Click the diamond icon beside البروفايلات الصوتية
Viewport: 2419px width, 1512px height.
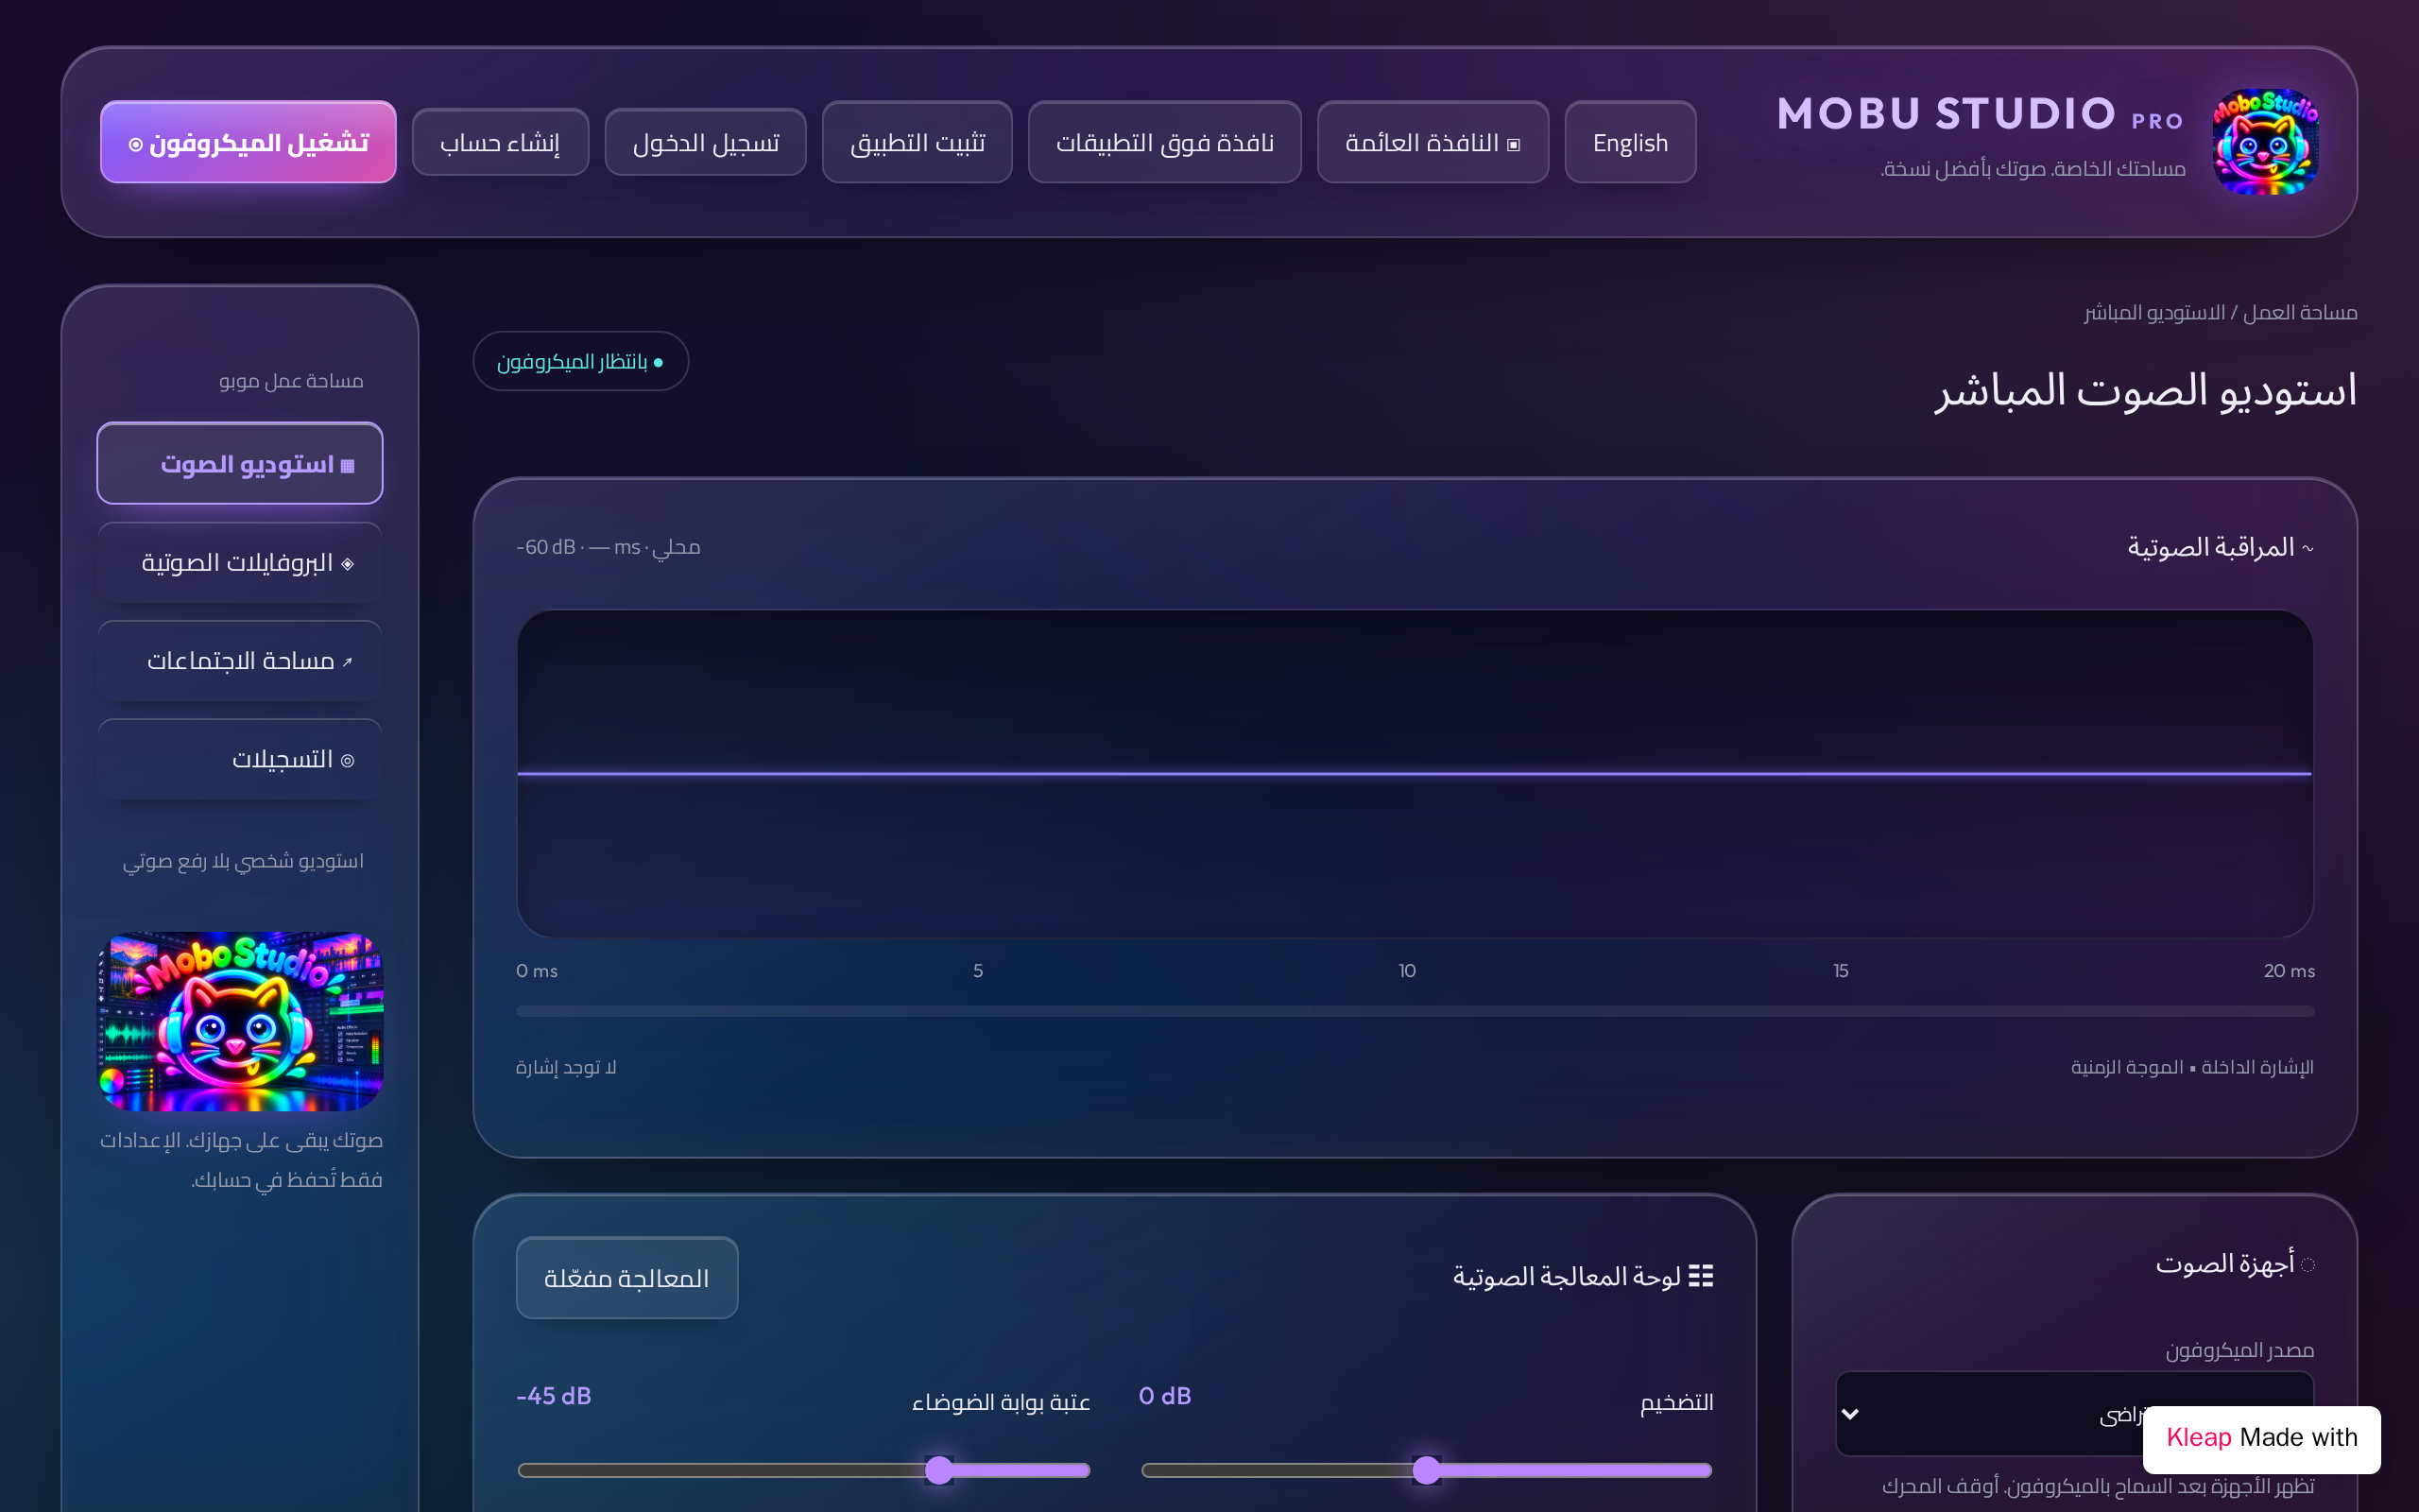[348, 564]
